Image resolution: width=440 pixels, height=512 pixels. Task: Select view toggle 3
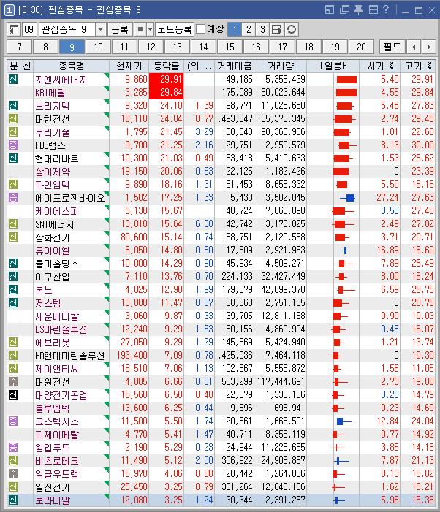pyautogui.click(x=262, y=29)
